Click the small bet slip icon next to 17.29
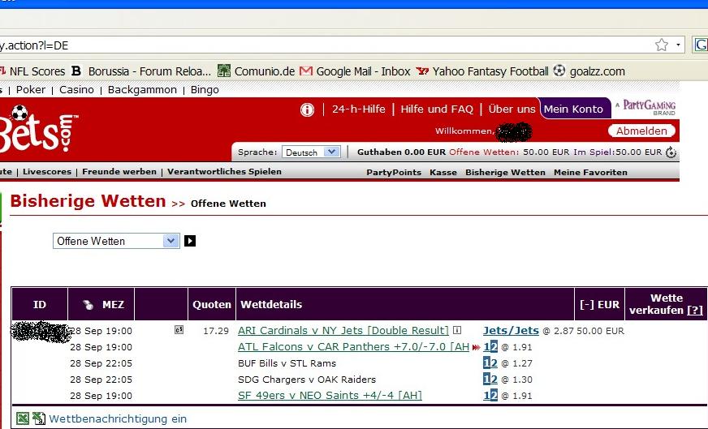The height and width of the screenshot is (429, 708). point(179,330)
